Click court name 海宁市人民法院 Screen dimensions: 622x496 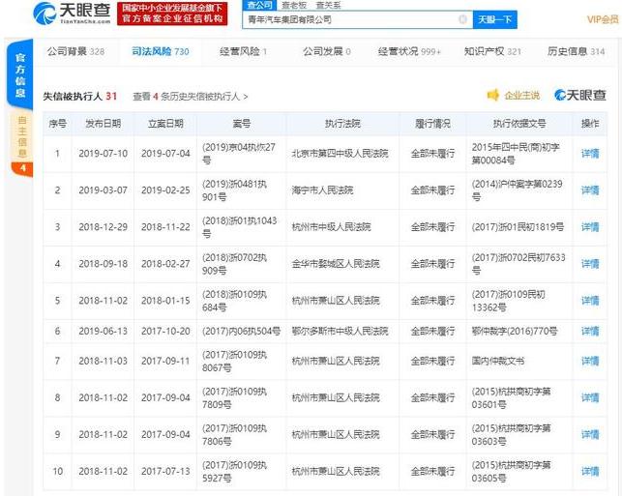click(x=322, y=190)
